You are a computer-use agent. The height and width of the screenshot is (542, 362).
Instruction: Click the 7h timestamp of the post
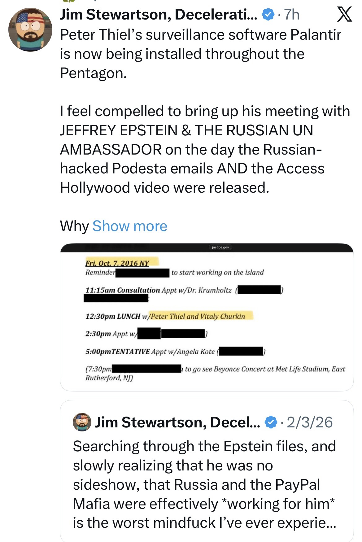pos(291,15)
